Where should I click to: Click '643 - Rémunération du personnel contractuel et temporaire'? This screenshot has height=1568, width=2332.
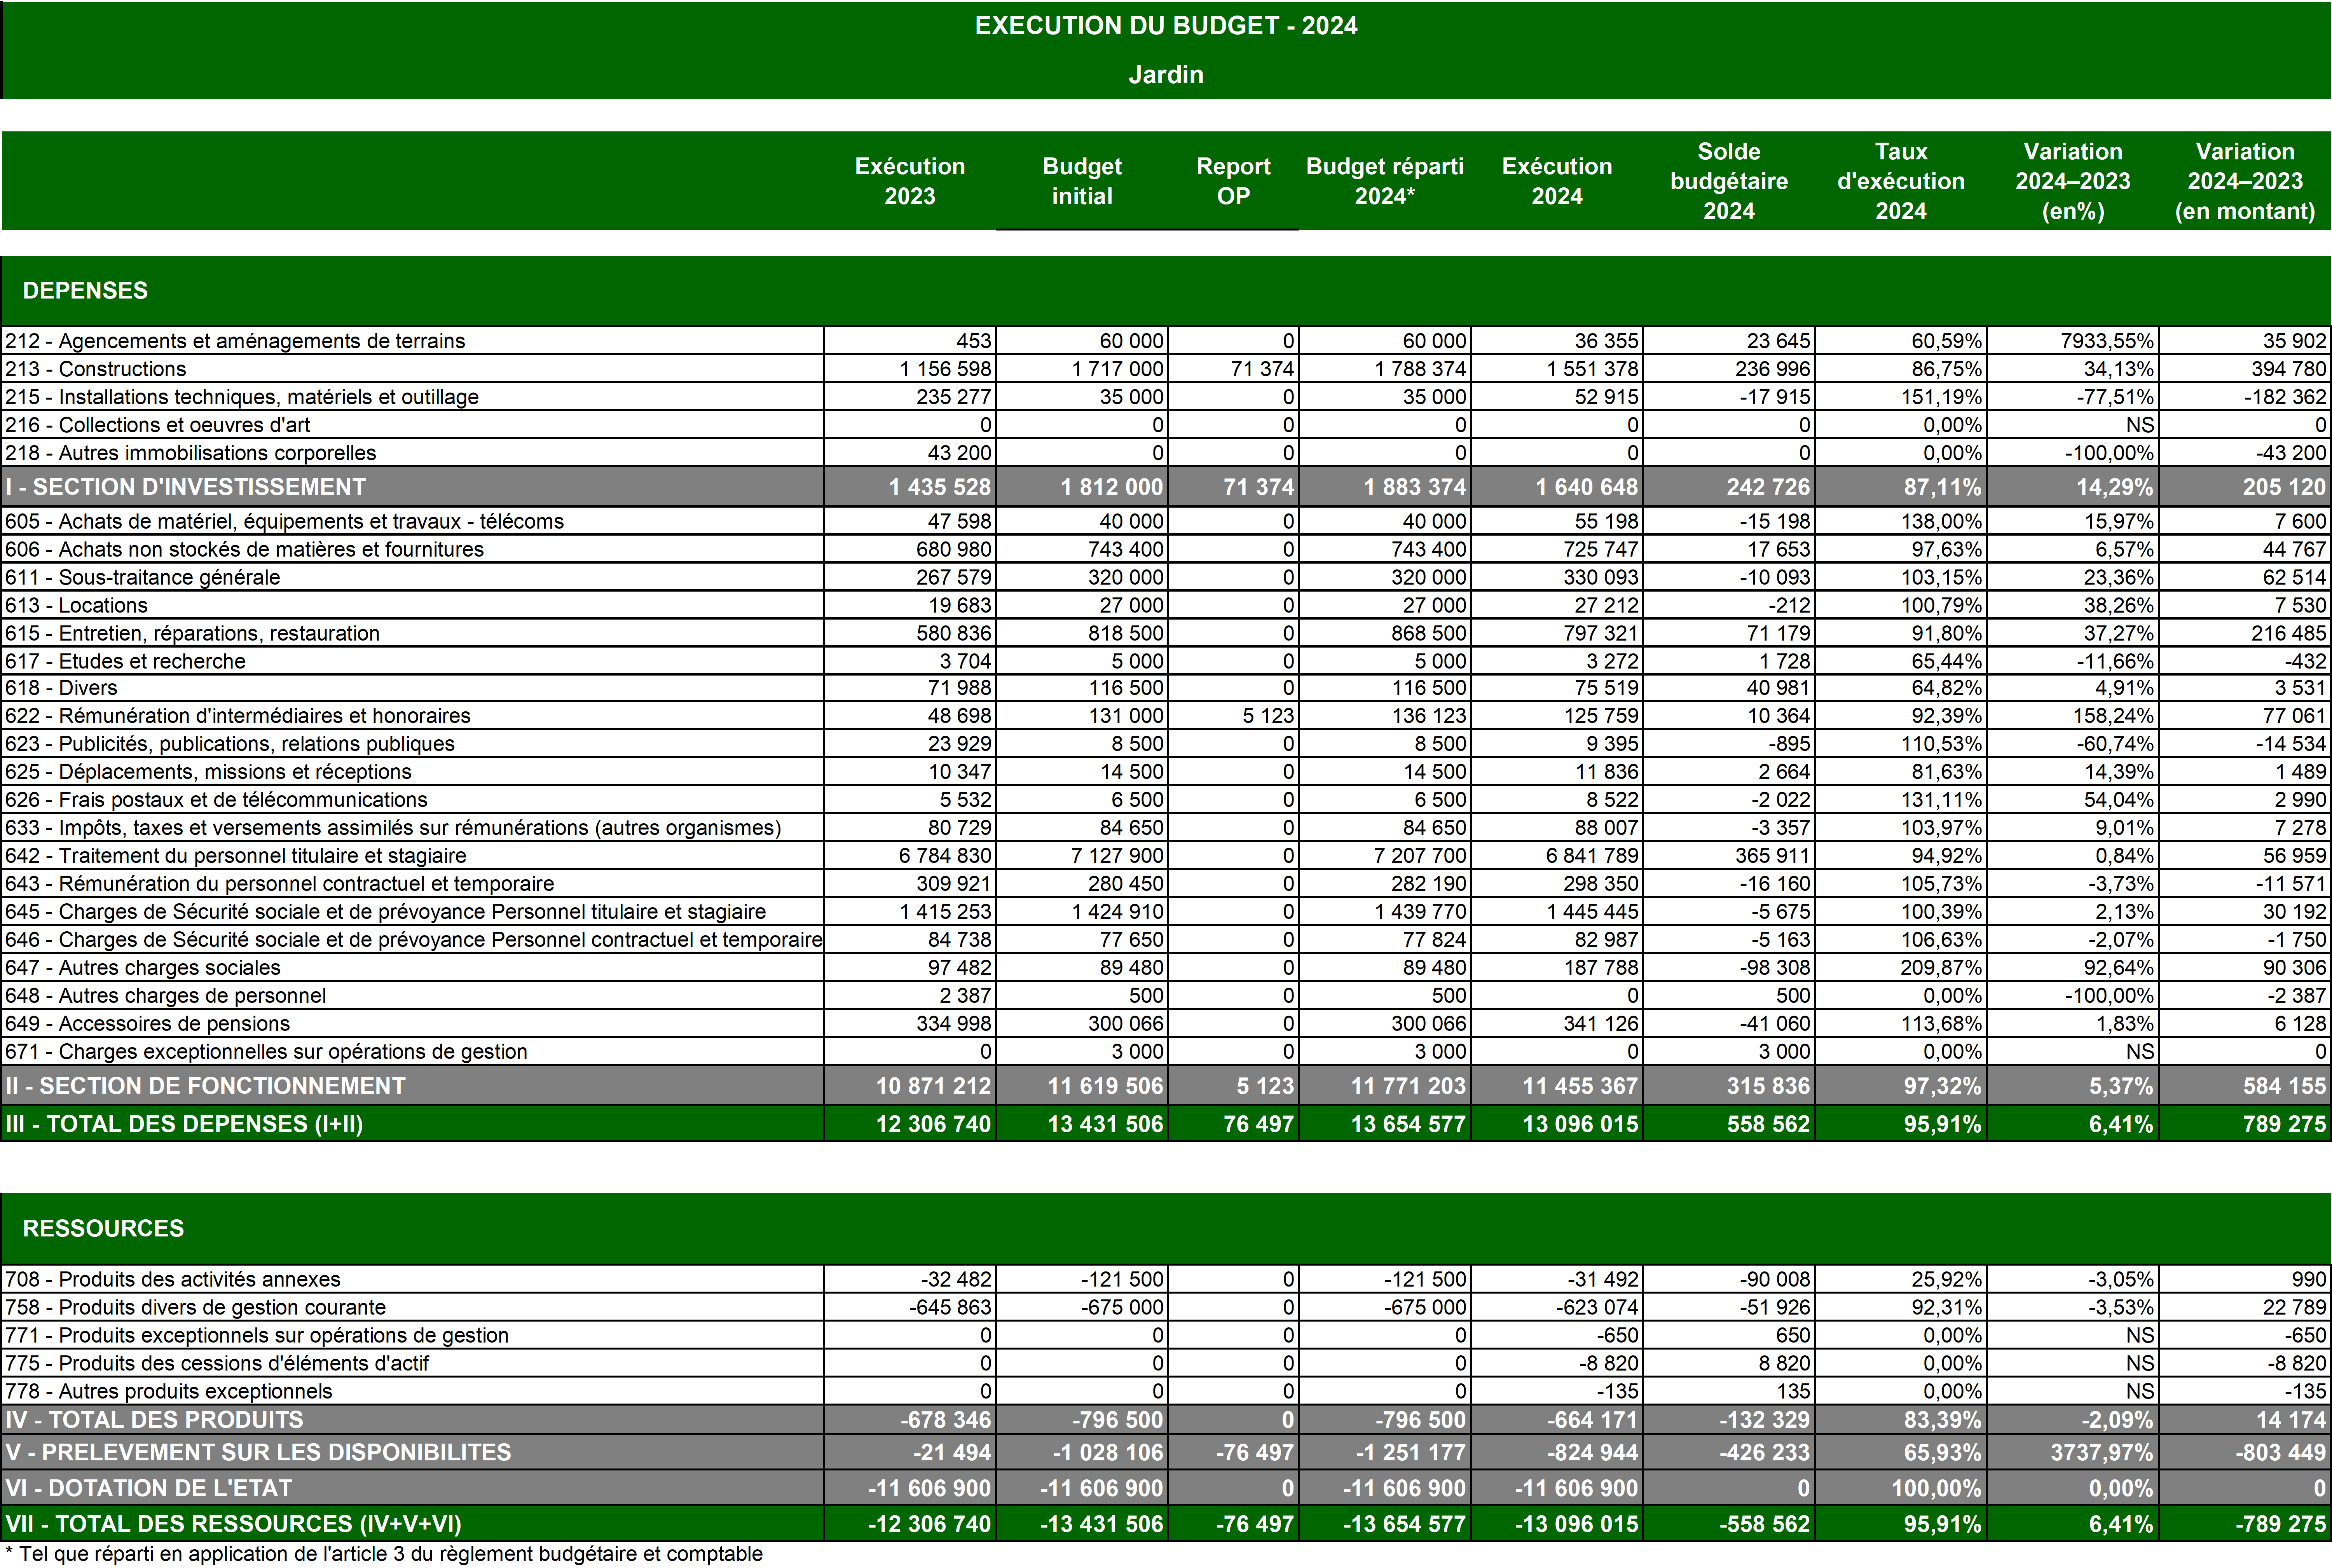[x=279, y=884]
